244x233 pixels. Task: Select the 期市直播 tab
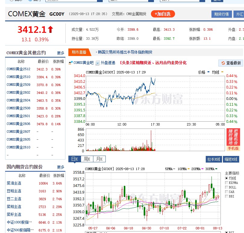[x=80, y=52]
